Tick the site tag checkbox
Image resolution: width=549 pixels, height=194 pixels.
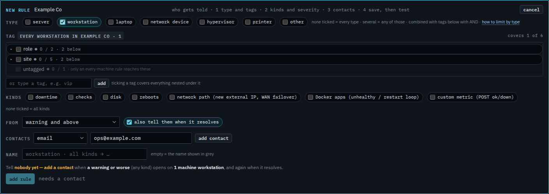[18, 59]
